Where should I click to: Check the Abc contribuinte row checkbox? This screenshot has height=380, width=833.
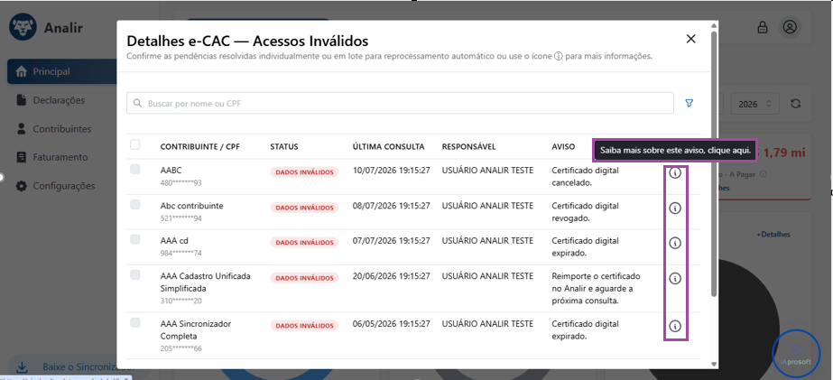[x=135, y=204]
